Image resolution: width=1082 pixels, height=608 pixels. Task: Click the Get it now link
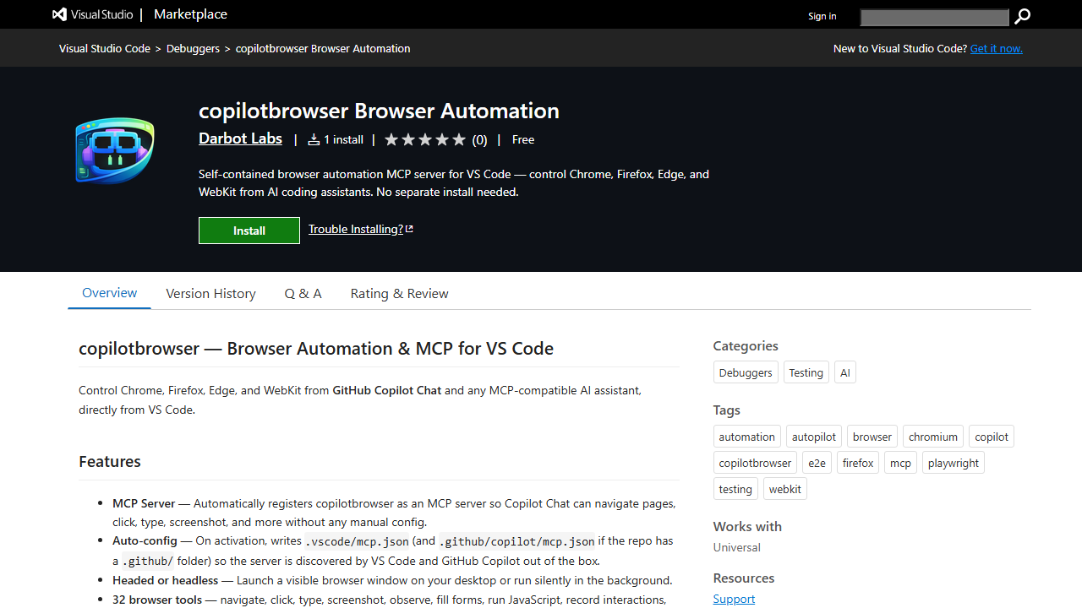[x=997, y=48]
